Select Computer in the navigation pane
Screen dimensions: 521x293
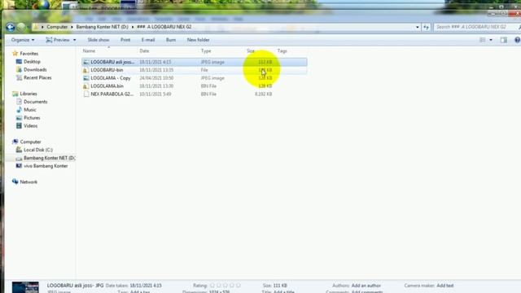(30, 142)
